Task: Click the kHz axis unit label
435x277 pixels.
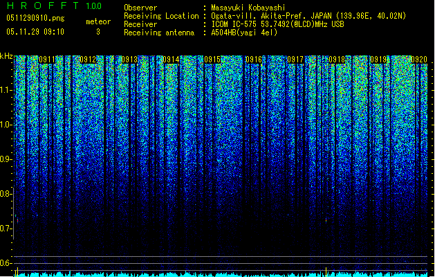Action: pyautogui.click(x=6, y=56)
